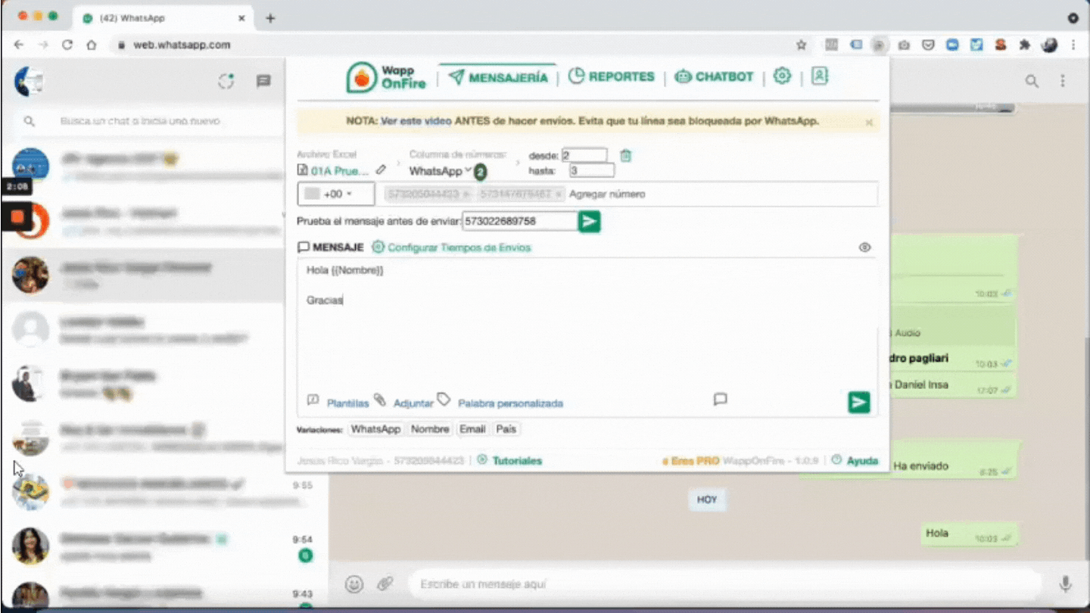The width and height of the screenshot is (1090, 613).
Task: Edit the Excel file with pencil icon
Action: click(x=381, y=170)
